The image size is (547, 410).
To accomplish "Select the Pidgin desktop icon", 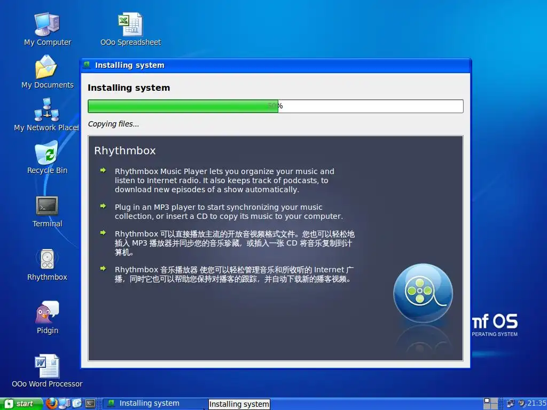I will (48, 318).
